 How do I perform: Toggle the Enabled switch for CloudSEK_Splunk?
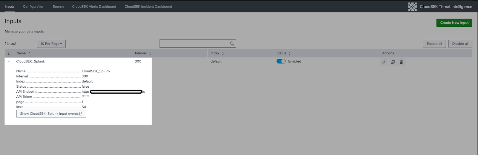coord(281,61)
